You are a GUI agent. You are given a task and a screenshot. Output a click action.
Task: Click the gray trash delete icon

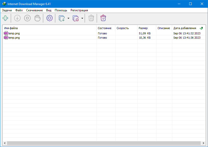click(x=91, y=18)
